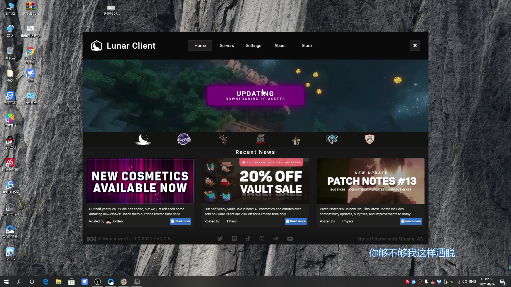The image size is (511, 287).
Task: Click author Physci on Patch Notes post
Action: click(347, 221)
